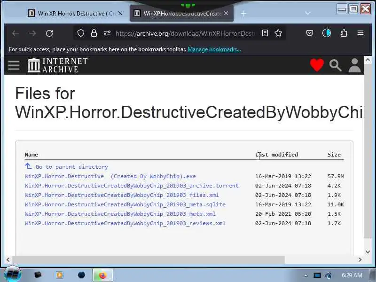Open the list all tabs dropdown chevron
The width and height of the screenshot is (376, 282).
click(x=308, y=13)
